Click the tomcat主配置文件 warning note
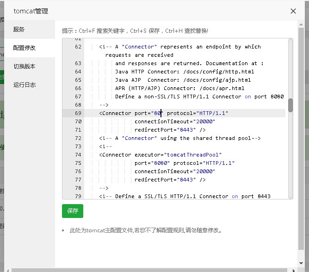 146,230
